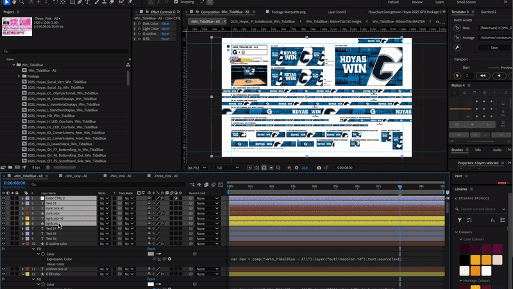Click the 8 bpc color depth button
The height and width of the screenshot is (289, 513).
click(x=36, y=168)
